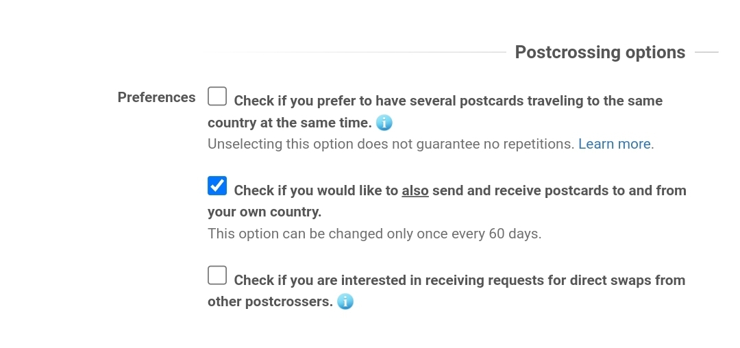740x348 pixels.
Task: Click the bold text "other postcrossers."
Action: pos(270,301)
